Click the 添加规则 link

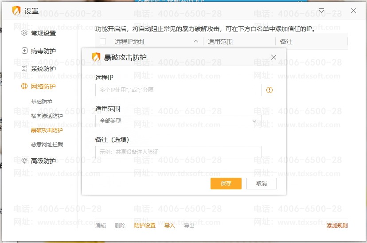[x=337, y=226]
